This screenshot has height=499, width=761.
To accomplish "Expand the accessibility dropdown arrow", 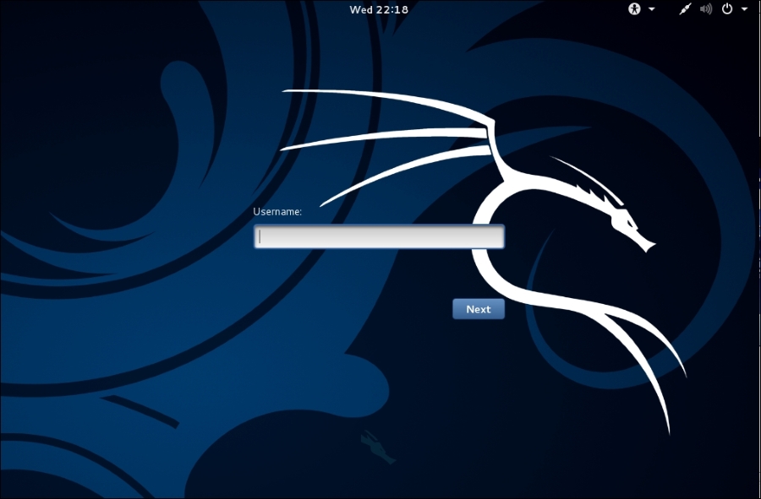I will pos(652,9).
